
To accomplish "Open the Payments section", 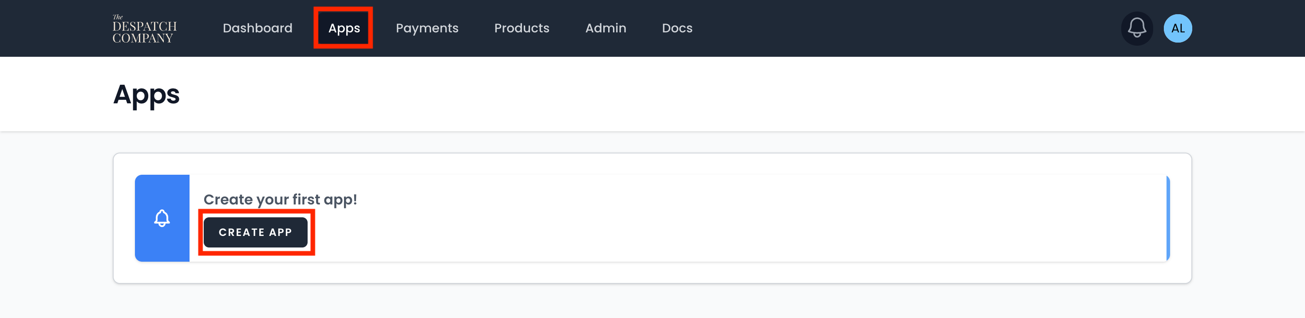I will point(427,28).
